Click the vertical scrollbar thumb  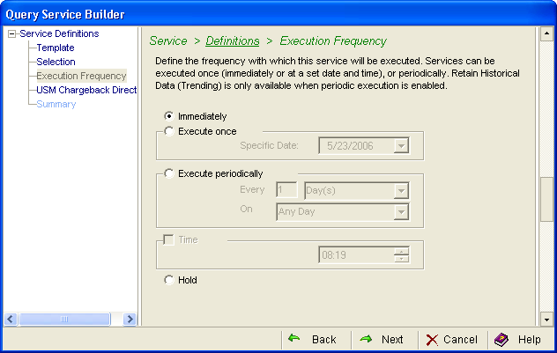[546, 199]
